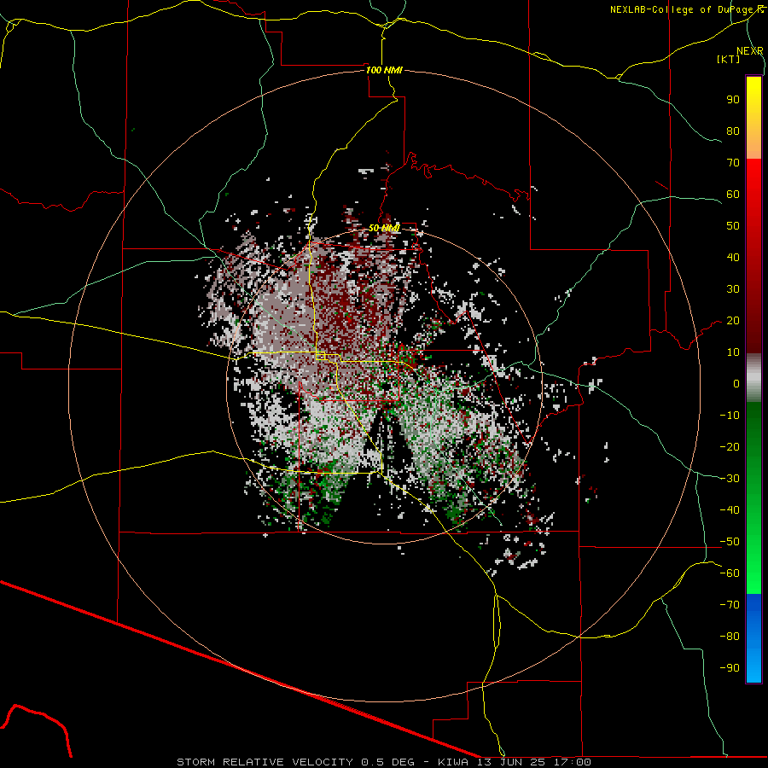Click the KIWA radar site identifier
This screenshot has height=768, width=768.
(454, 762)
